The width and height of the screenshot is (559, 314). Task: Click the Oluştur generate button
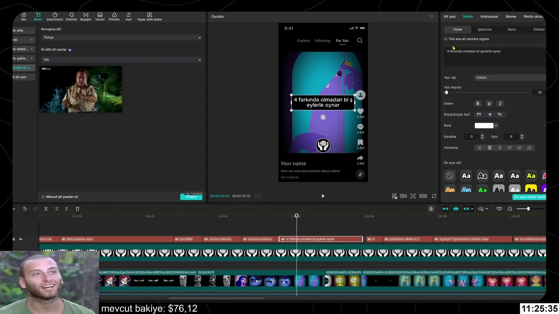tap(191, 197)
